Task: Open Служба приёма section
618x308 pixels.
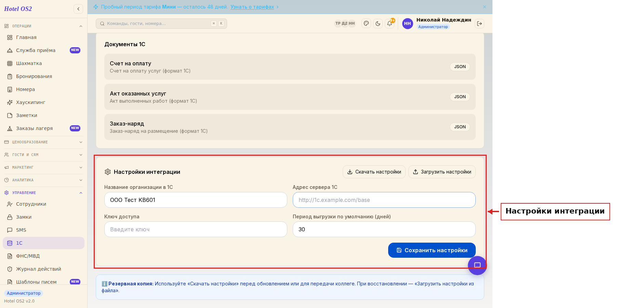Action: pyautogui.click(x=43, y=50)
